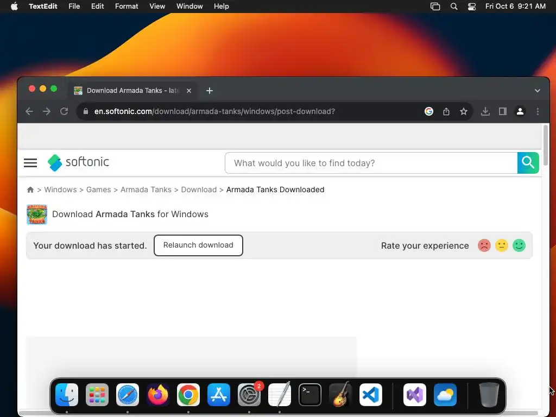Go back to previous page
This screenshot has width=556, height=417.
click(29, 111)
